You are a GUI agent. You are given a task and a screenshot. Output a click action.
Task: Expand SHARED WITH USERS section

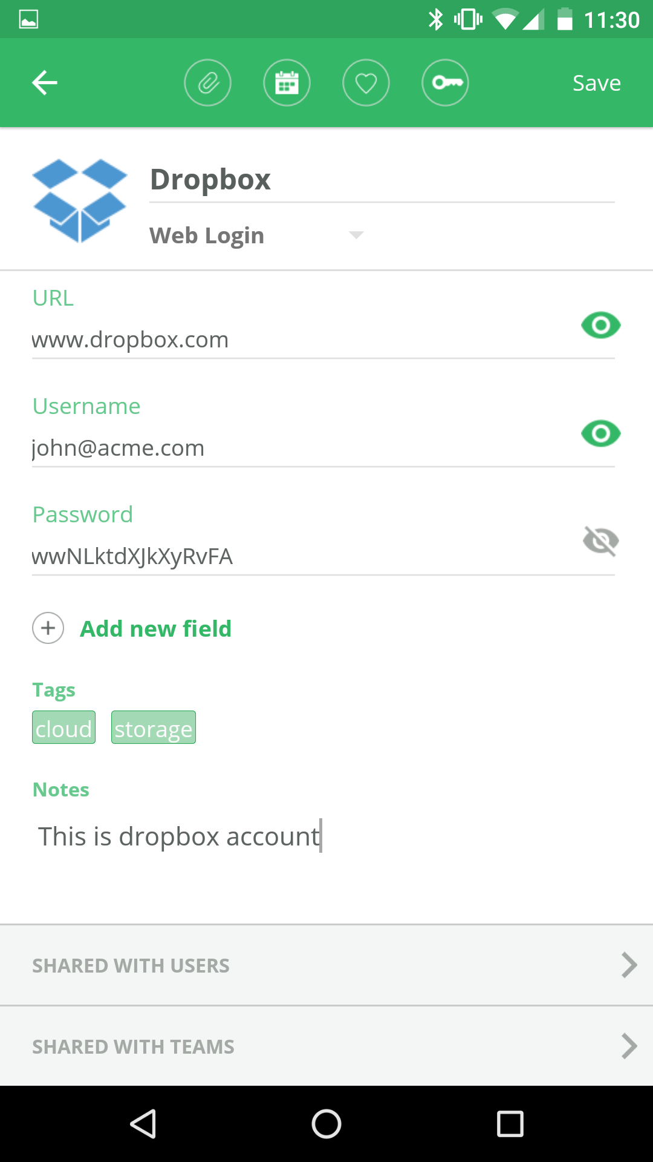(x=326, y=965)
